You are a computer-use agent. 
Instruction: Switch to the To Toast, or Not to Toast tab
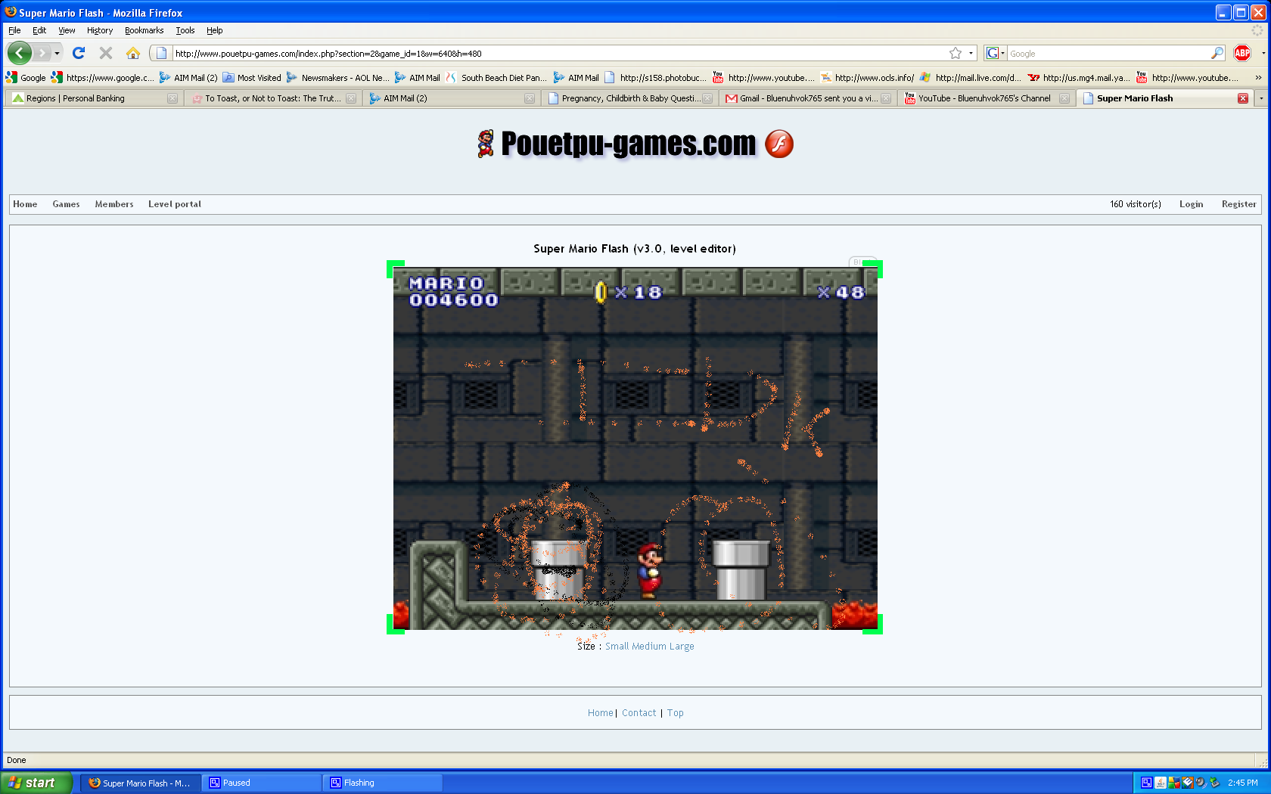point(273,98)
